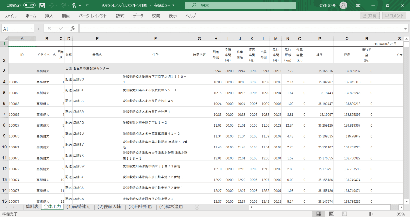This screenshot has width=410, height=217.
Task: Click the 検索 search box
Action: click(240, 6)
